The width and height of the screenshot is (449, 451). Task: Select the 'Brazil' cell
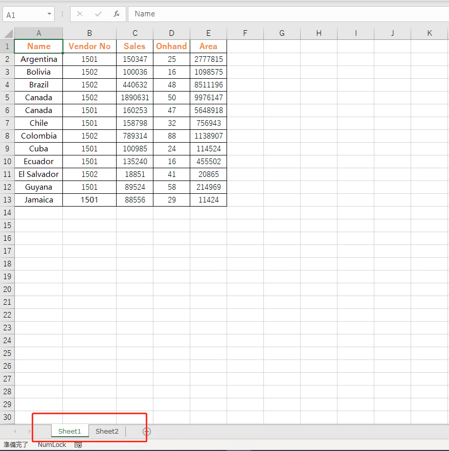point(38,85)
